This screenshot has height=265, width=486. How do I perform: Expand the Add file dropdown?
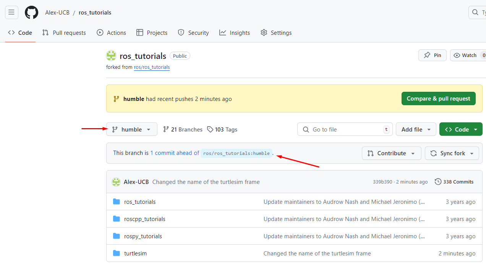pyautogui.click(x=416, y=129)
